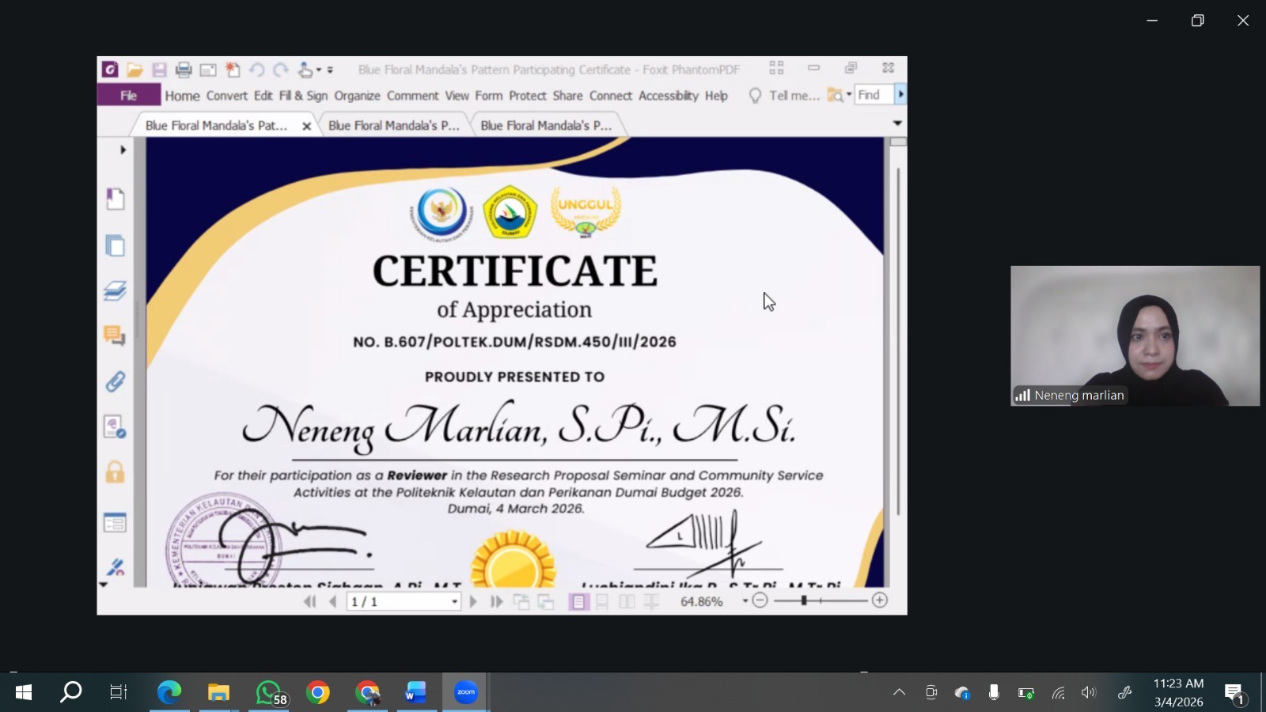The height and width of the screenshot is (712, 1266).
Task: Click the Undo arrow icon
Action: click(256, 70)
